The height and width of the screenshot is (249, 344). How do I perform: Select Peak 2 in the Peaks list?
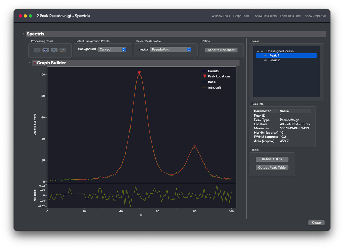(x=274, y=60)
